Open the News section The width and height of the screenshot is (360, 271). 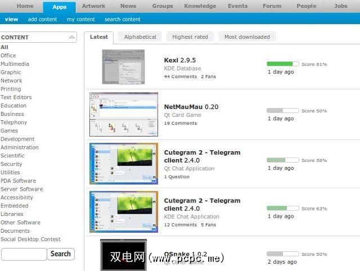[128, 6]
